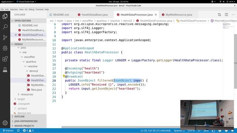Open the More Actions ellipsis menu
The image size is (237, 133).
tap(233, 15)
